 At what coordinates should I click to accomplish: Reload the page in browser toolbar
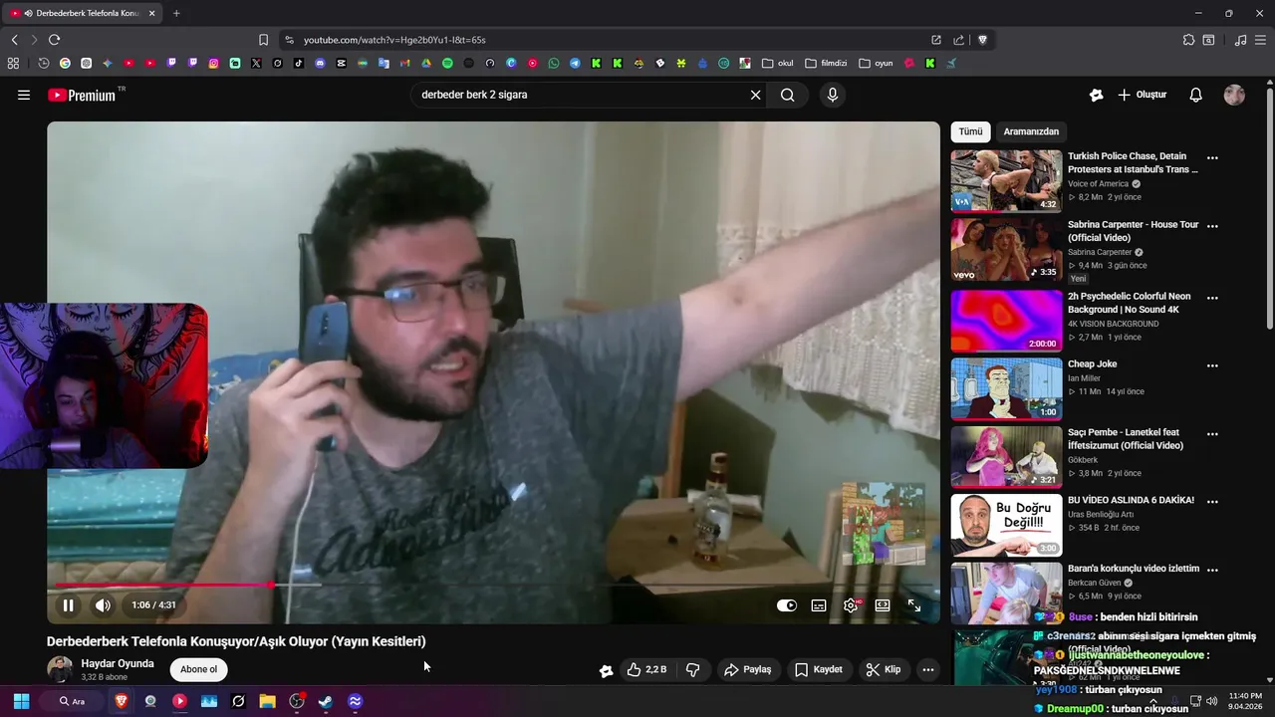pyautogui.click(x=54, y=40)
